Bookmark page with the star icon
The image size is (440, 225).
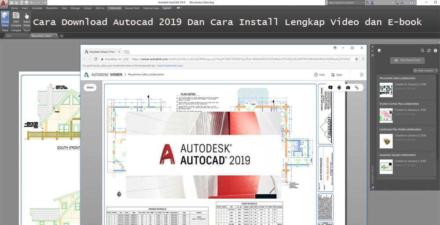click(357, 59)
